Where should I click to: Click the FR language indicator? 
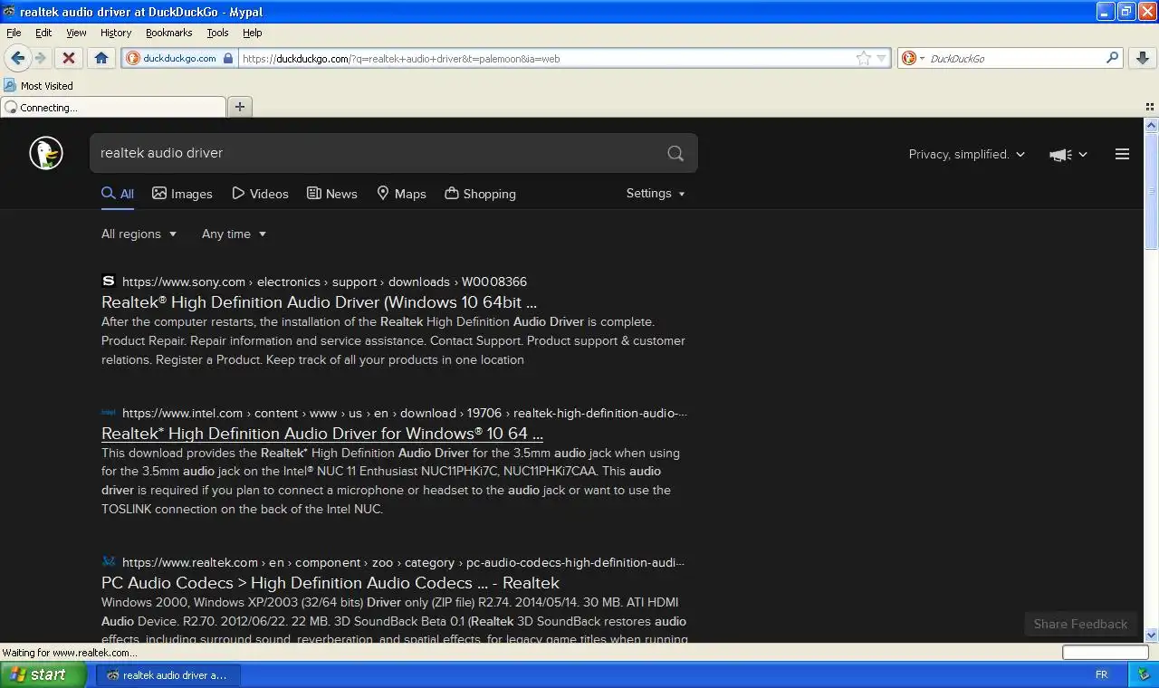1102,674
